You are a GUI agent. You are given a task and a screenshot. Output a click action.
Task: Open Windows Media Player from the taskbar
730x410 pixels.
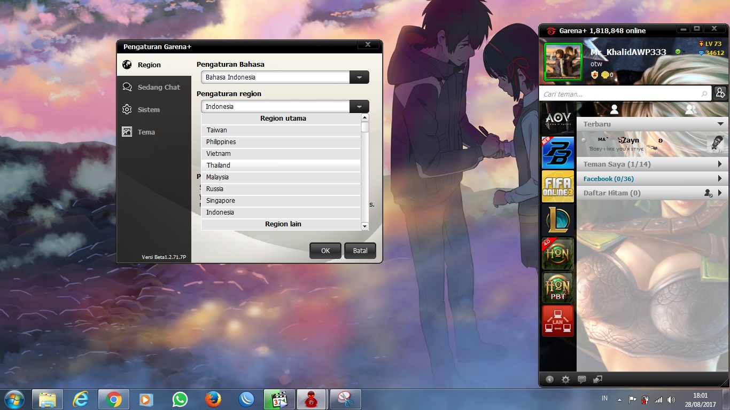pyautogui.click(x=147, y=399)
